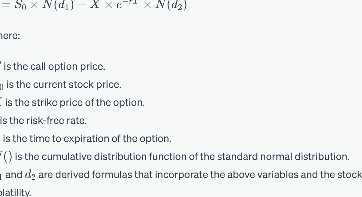Image resolution: width=362 pixels, height=197 pixels.
Task: Click the N(d₁) term in the formula
Action: 58,5
